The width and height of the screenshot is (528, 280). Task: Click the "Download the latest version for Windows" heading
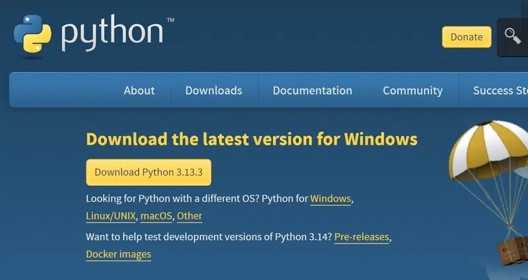(251, 139)
